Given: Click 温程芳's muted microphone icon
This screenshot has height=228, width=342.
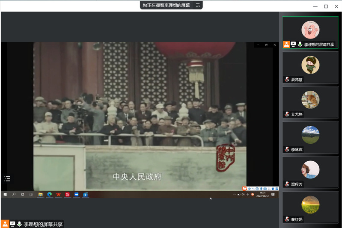Looking at the screenshot, I should click(287, 184).
